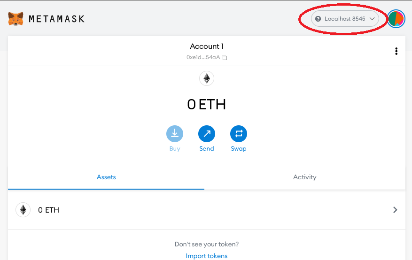This screenshot has height=260, width=412.
Task: Expand the network selector chevron arrow
Action: (372, 19)
